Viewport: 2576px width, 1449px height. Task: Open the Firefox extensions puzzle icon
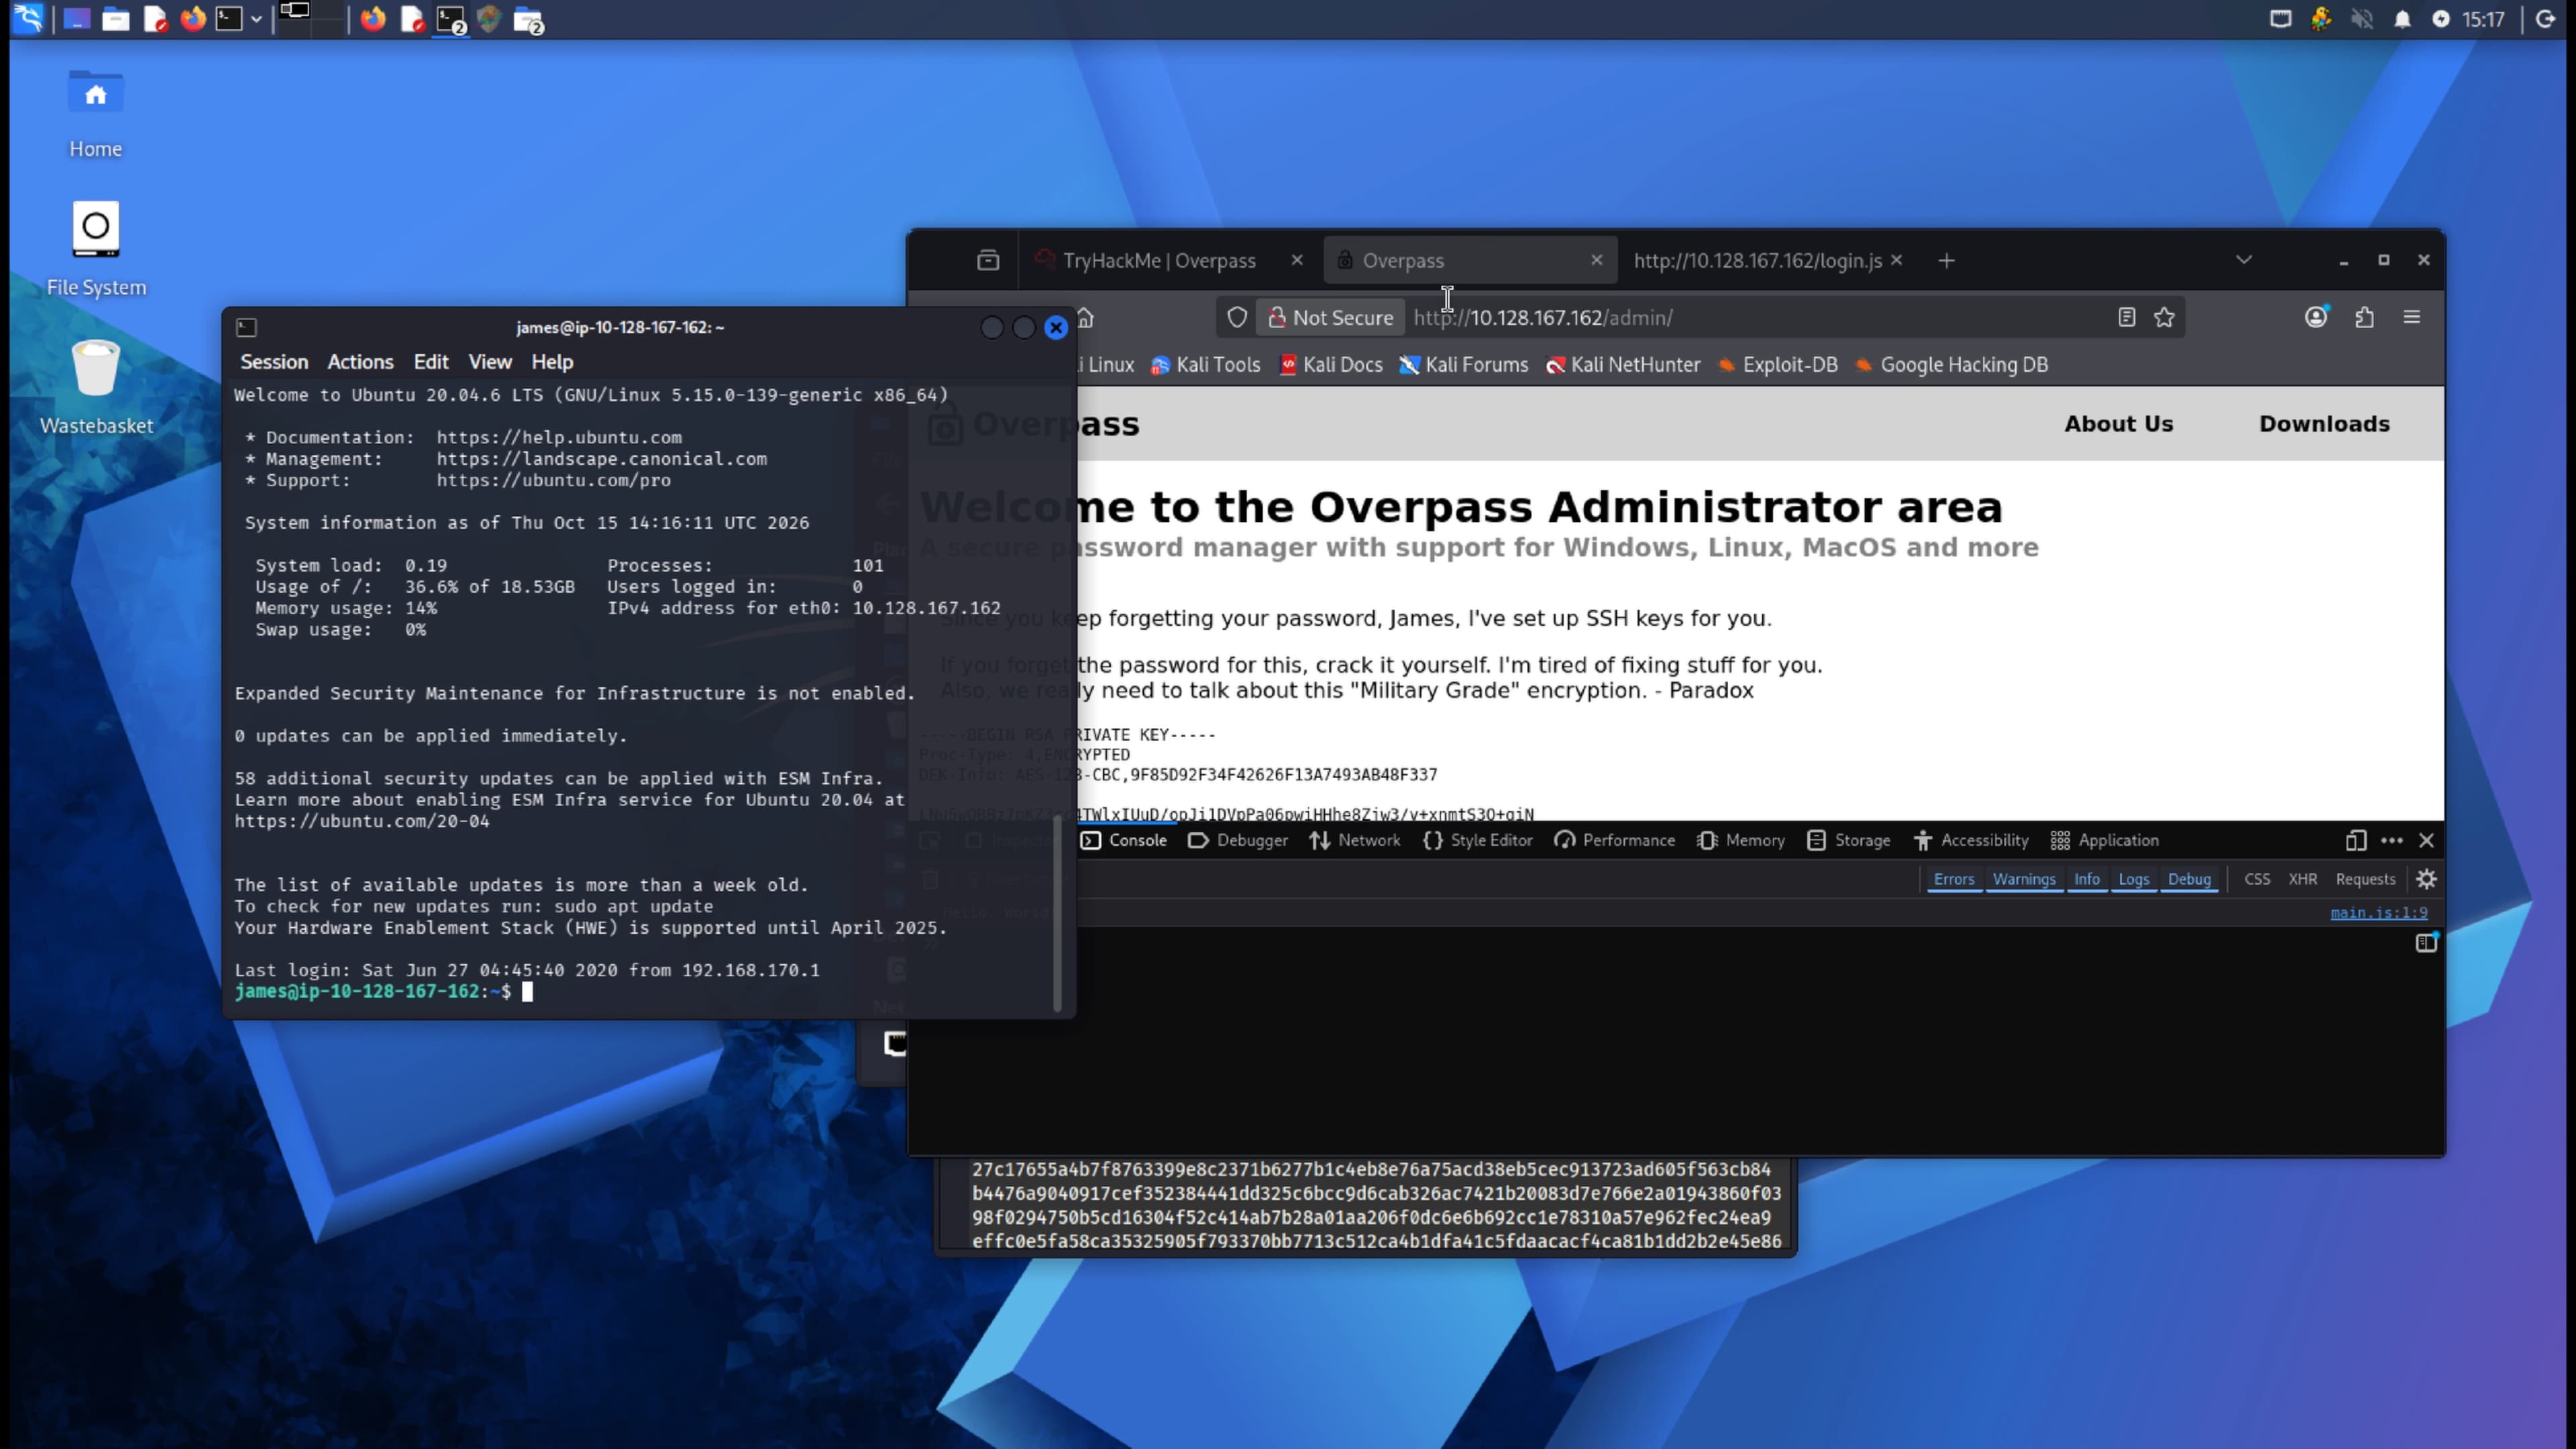[x=2364, y=317]
